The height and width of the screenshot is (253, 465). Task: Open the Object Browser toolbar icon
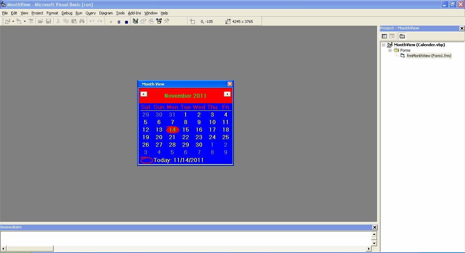click(x=159, y=21)
